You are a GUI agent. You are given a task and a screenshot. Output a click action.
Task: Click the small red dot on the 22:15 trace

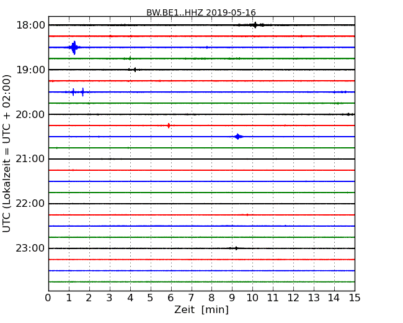click(247, 215)
